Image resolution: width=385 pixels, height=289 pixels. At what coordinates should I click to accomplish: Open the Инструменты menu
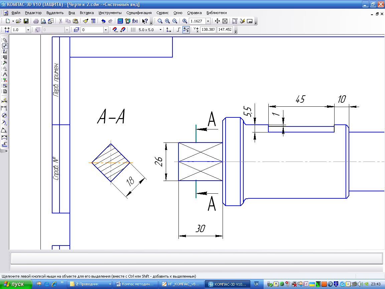click(x=110, y=13)
